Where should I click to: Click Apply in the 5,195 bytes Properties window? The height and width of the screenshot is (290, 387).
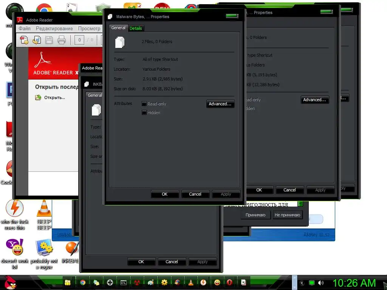(x=320, y=190)
